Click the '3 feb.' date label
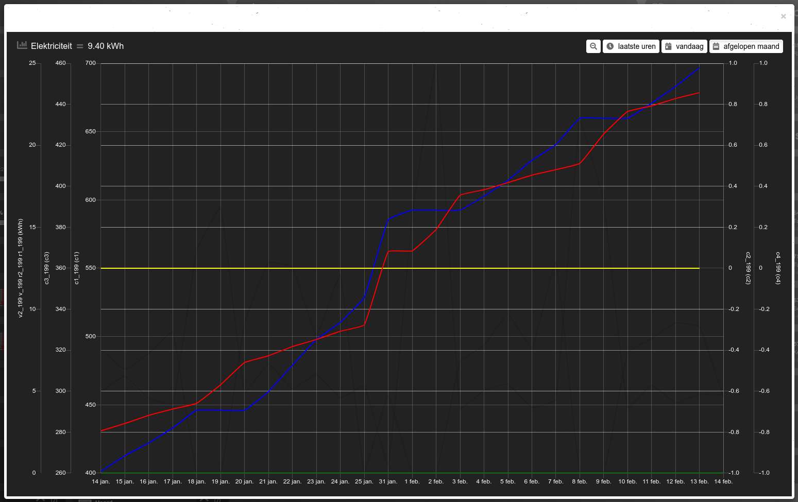Screen dimensions: 798x502 (x=460, y=482)
